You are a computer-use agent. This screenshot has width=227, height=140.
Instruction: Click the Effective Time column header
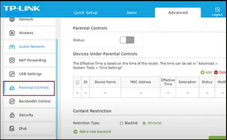tap(168, 82)
